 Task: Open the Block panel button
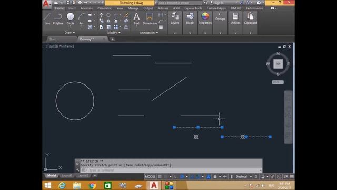tap(190, 18)
